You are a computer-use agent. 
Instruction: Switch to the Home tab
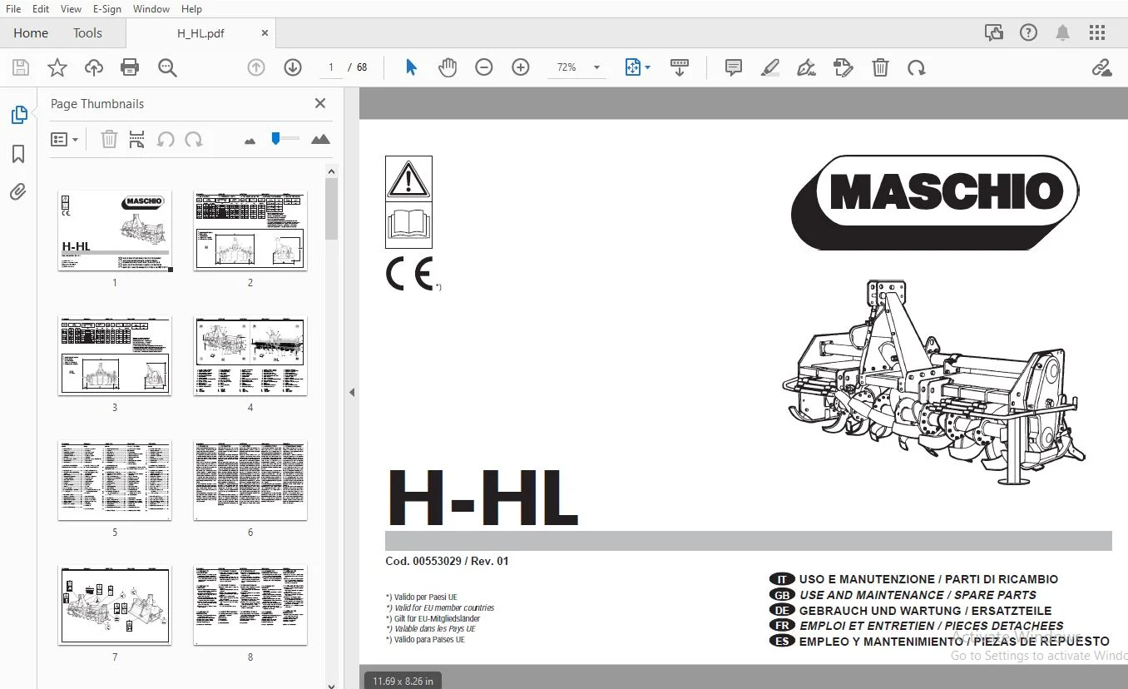(x=31, y=33)
